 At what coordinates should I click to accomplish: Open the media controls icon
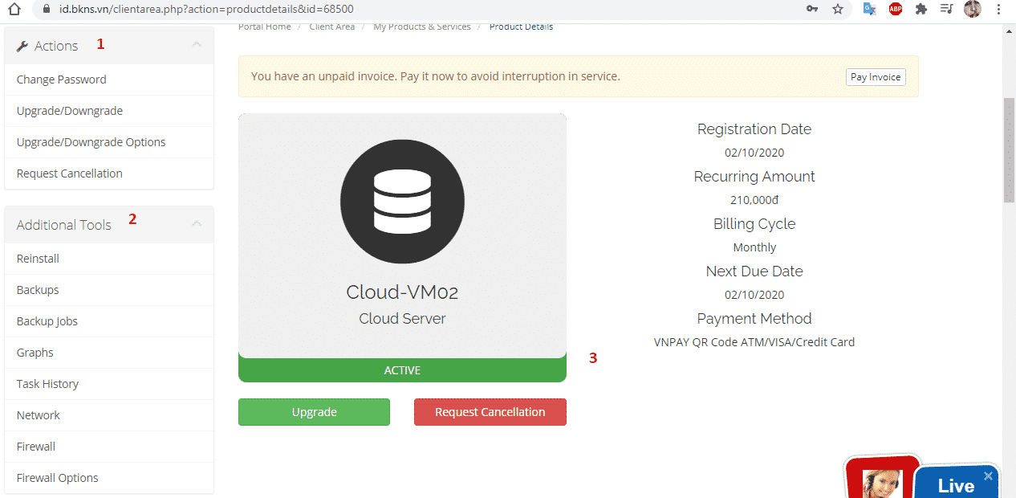click(x=947, y=9)
